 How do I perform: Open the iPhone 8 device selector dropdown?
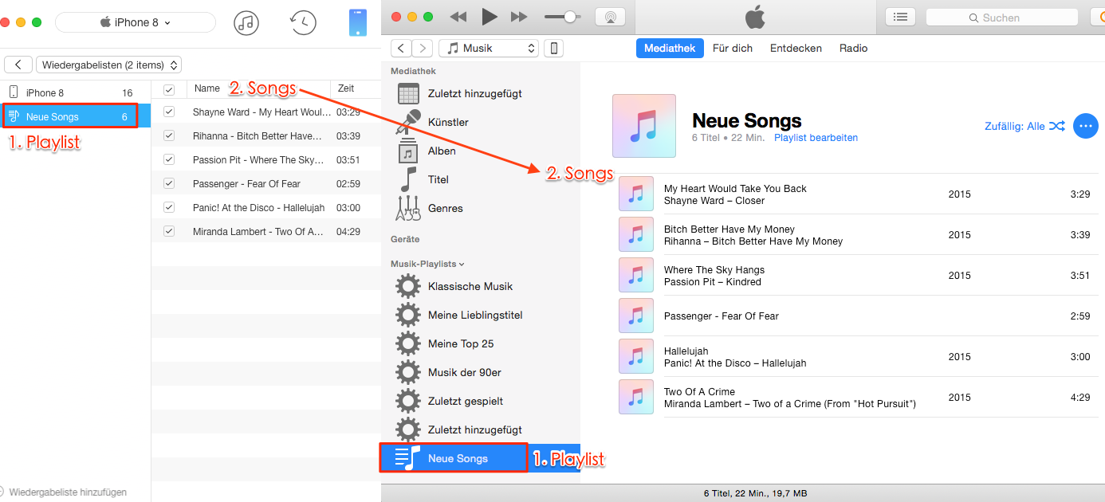tap(136, 22)
